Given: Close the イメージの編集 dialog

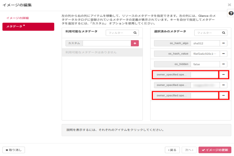Looking at the screenshot, I should [x=229, y=5].
